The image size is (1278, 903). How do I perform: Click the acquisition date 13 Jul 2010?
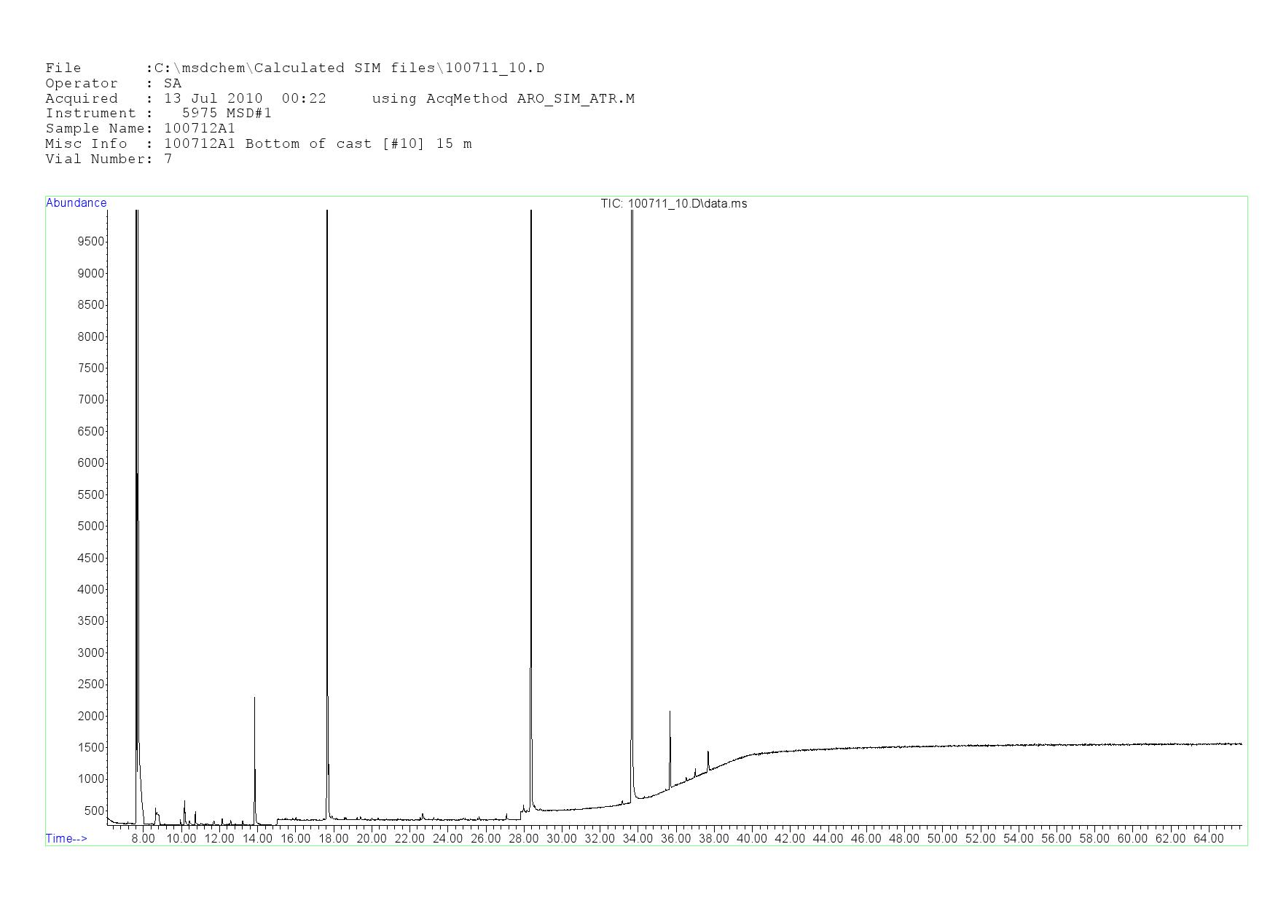pos(213,99)
